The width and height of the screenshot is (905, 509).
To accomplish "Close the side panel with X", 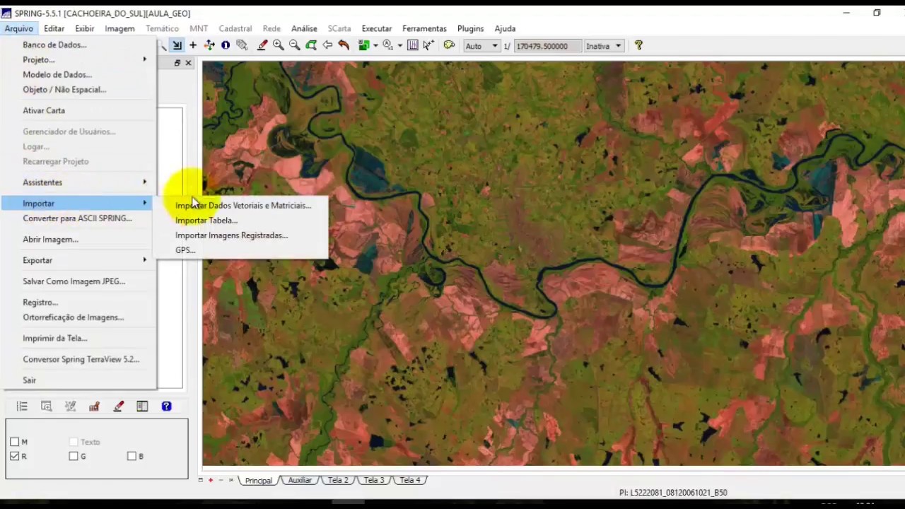I will (x=188, y=63).
